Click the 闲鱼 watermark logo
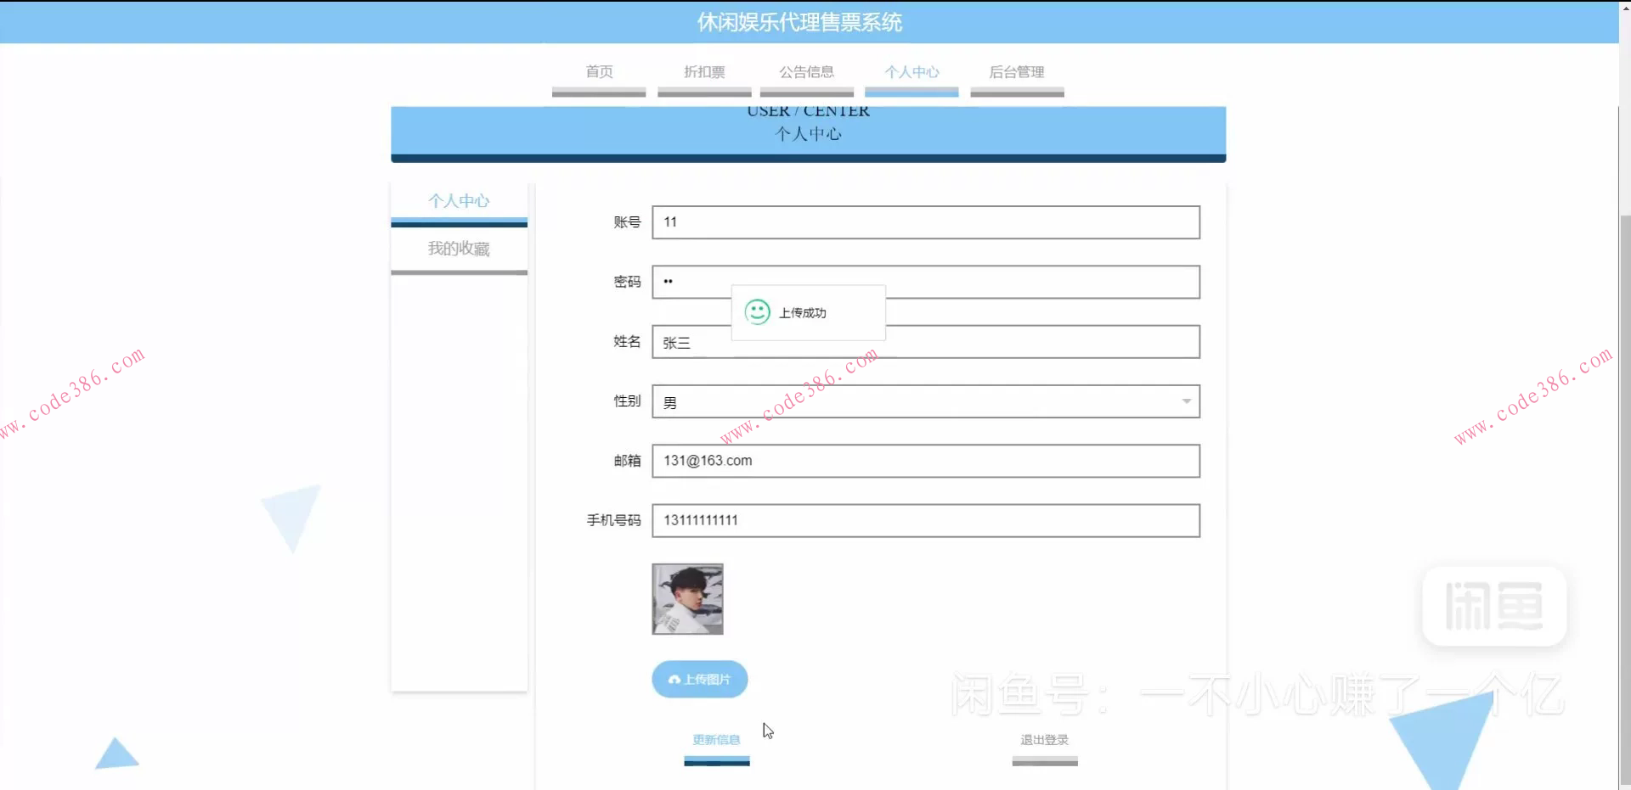Image resolution: width=1631 pixels, height=790 pixels. point(1493,606)
